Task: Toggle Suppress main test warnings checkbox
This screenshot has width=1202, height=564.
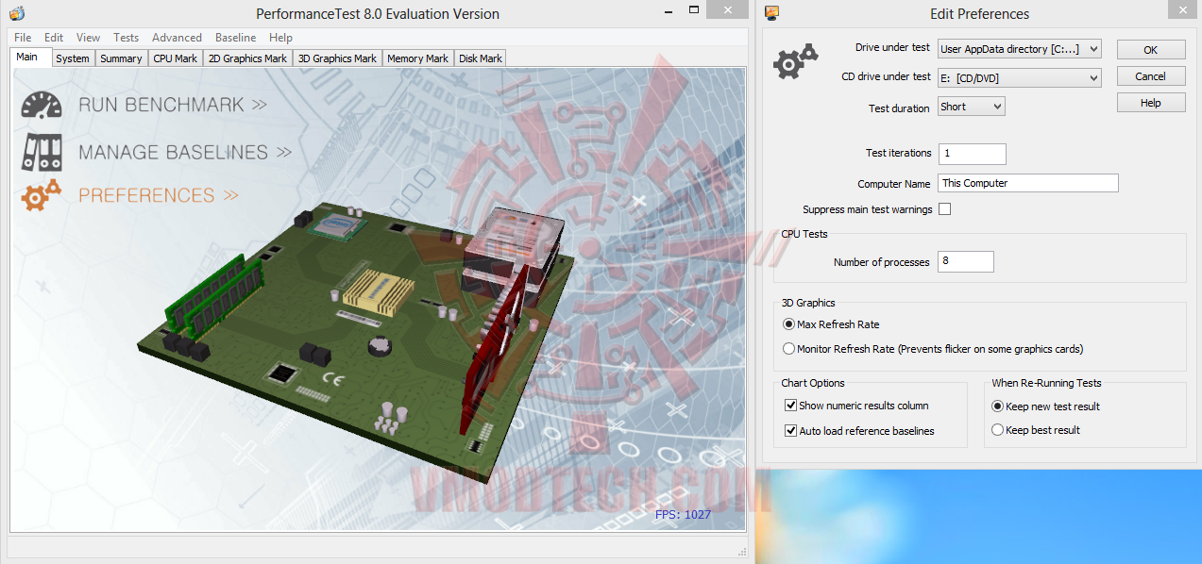Action: (x=944, y=209)
